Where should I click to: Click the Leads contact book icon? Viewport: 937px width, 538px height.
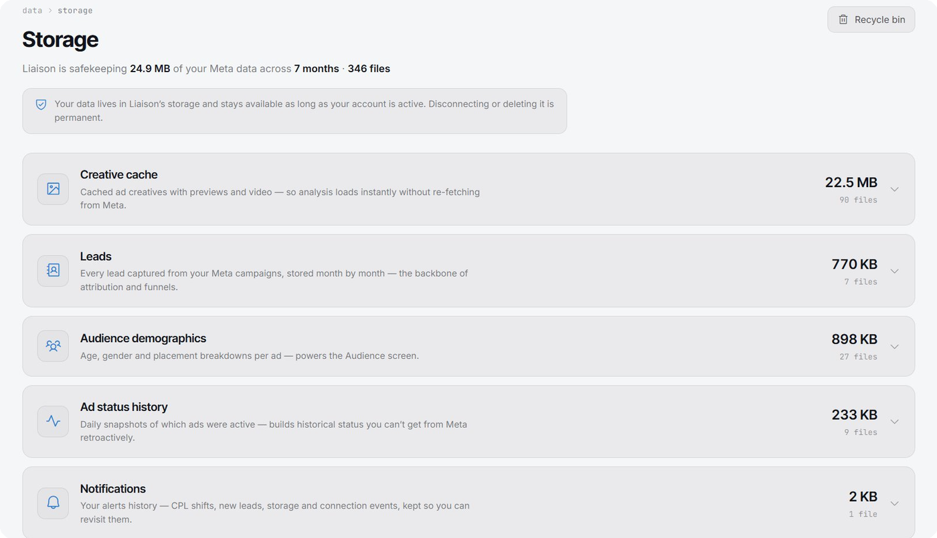tap(53, 271)
